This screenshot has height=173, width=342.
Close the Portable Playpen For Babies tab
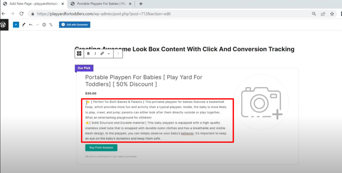130,4
